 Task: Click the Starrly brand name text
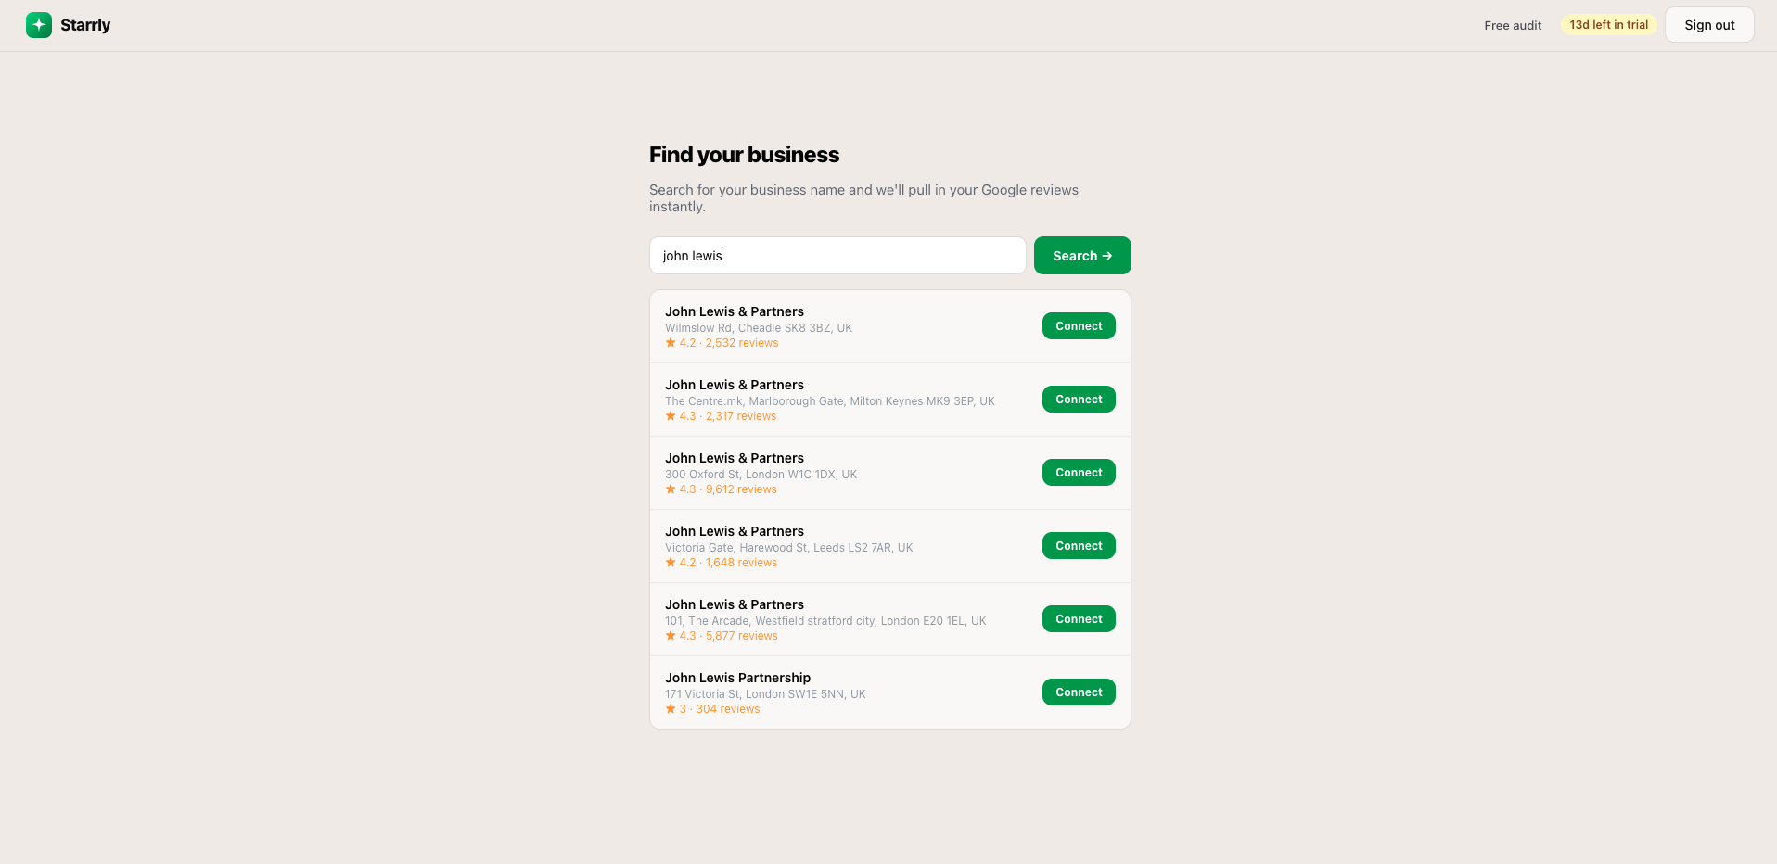(x=85, y=25)
